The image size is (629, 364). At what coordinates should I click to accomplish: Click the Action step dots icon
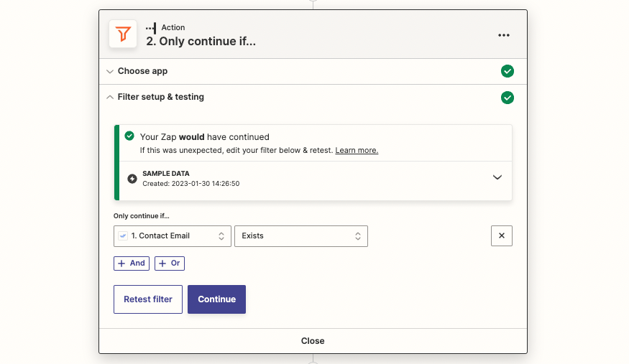pyautogui.click(x=151, y=28)
